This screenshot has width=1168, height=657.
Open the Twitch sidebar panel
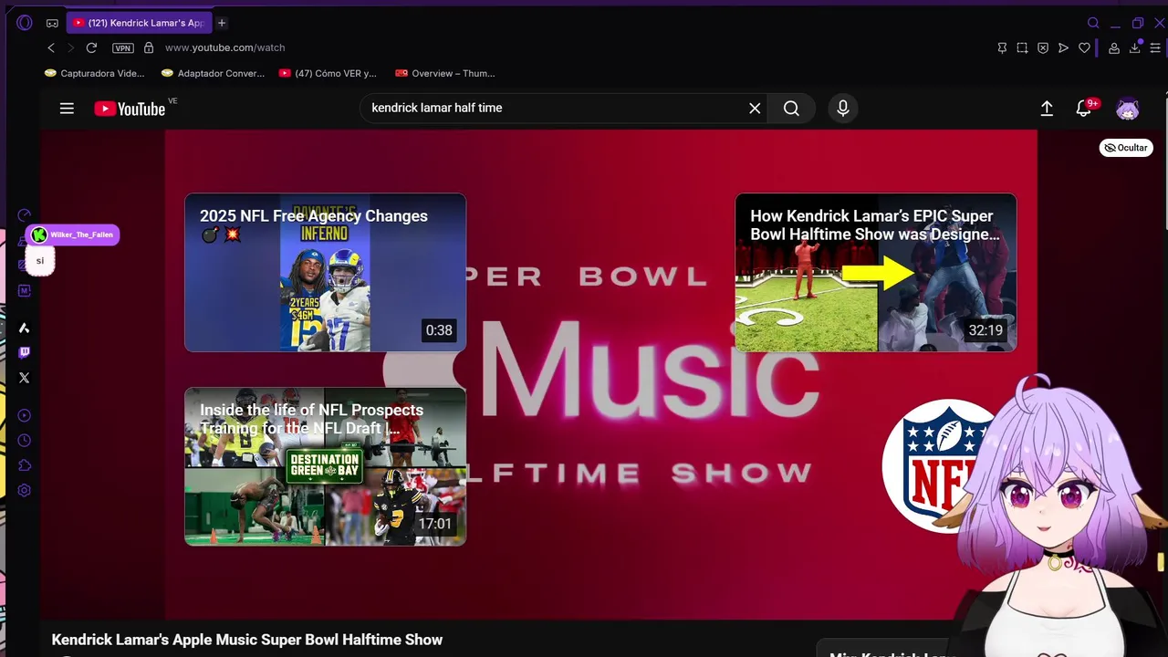click(24, 352)
